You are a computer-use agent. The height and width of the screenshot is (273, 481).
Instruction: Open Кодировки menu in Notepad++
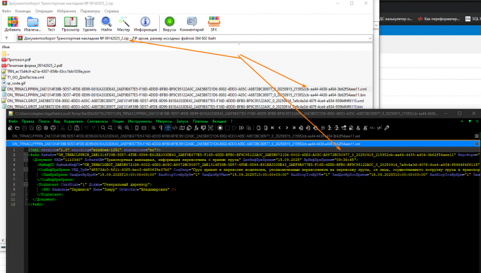click(74, 121)
